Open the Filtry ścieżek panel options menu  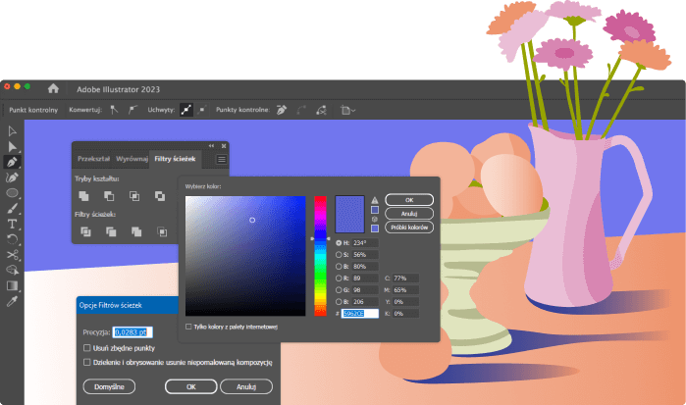221,158
